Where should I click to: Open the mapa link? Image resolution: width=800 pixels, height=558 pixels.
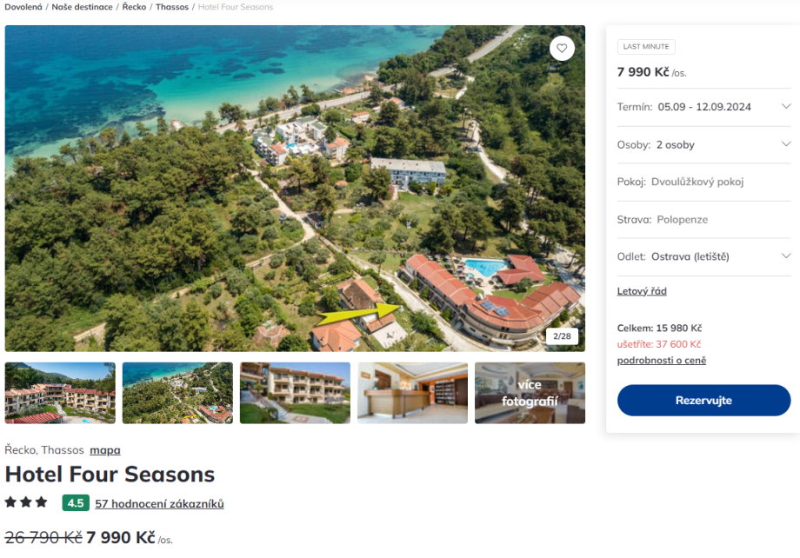click(x=105, y=450)
